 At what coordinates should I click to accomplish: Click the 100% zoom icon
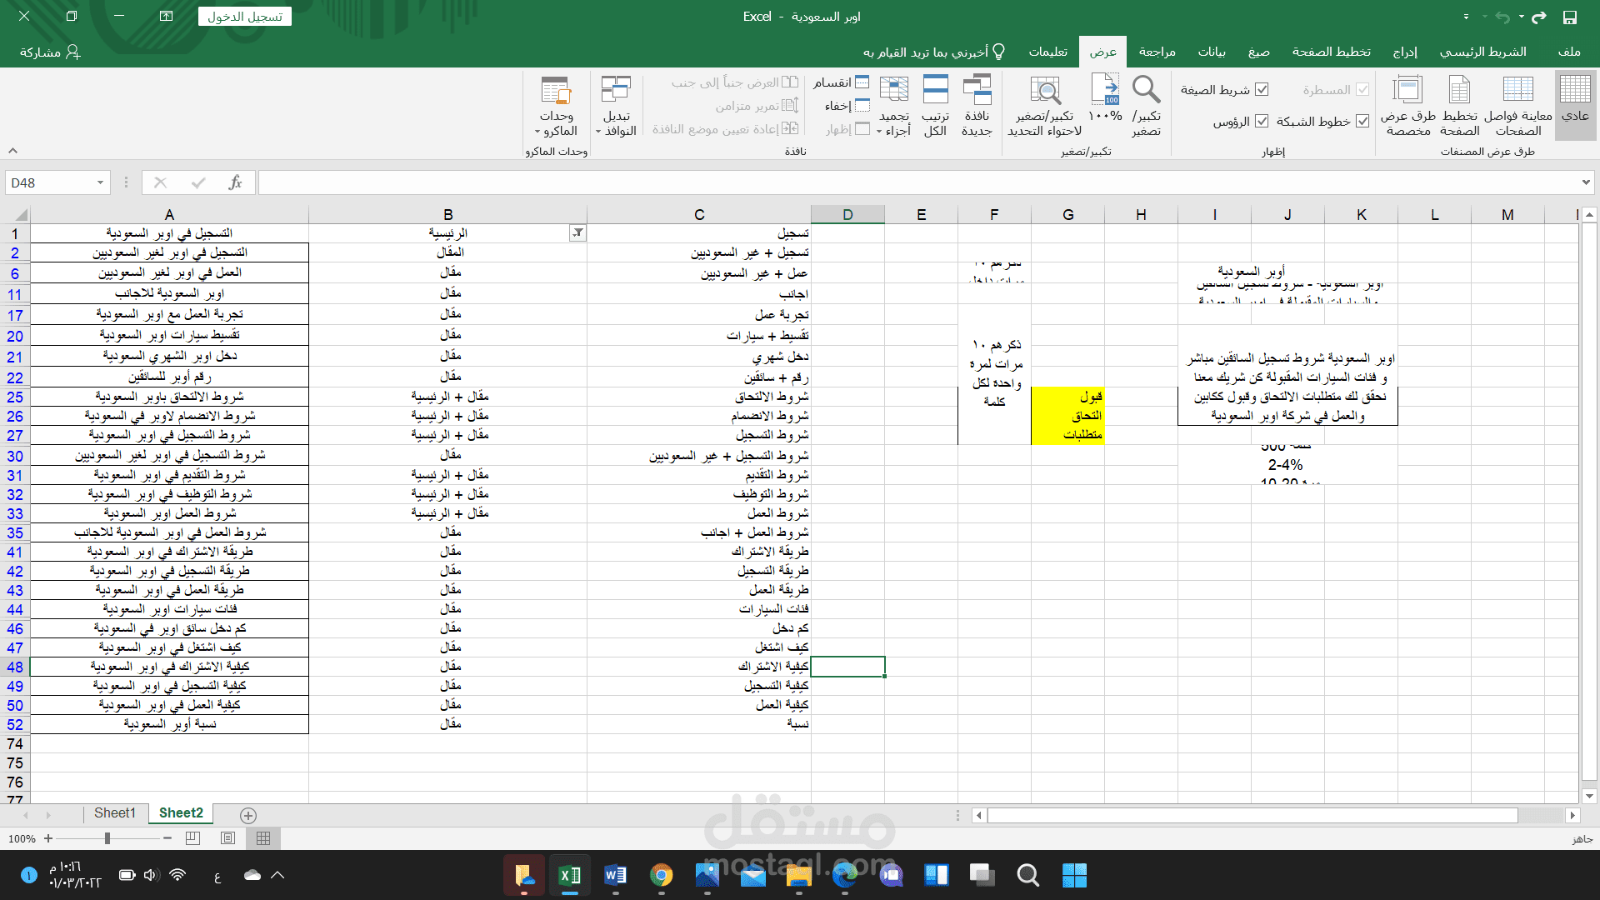click(x=1105, y=90)
